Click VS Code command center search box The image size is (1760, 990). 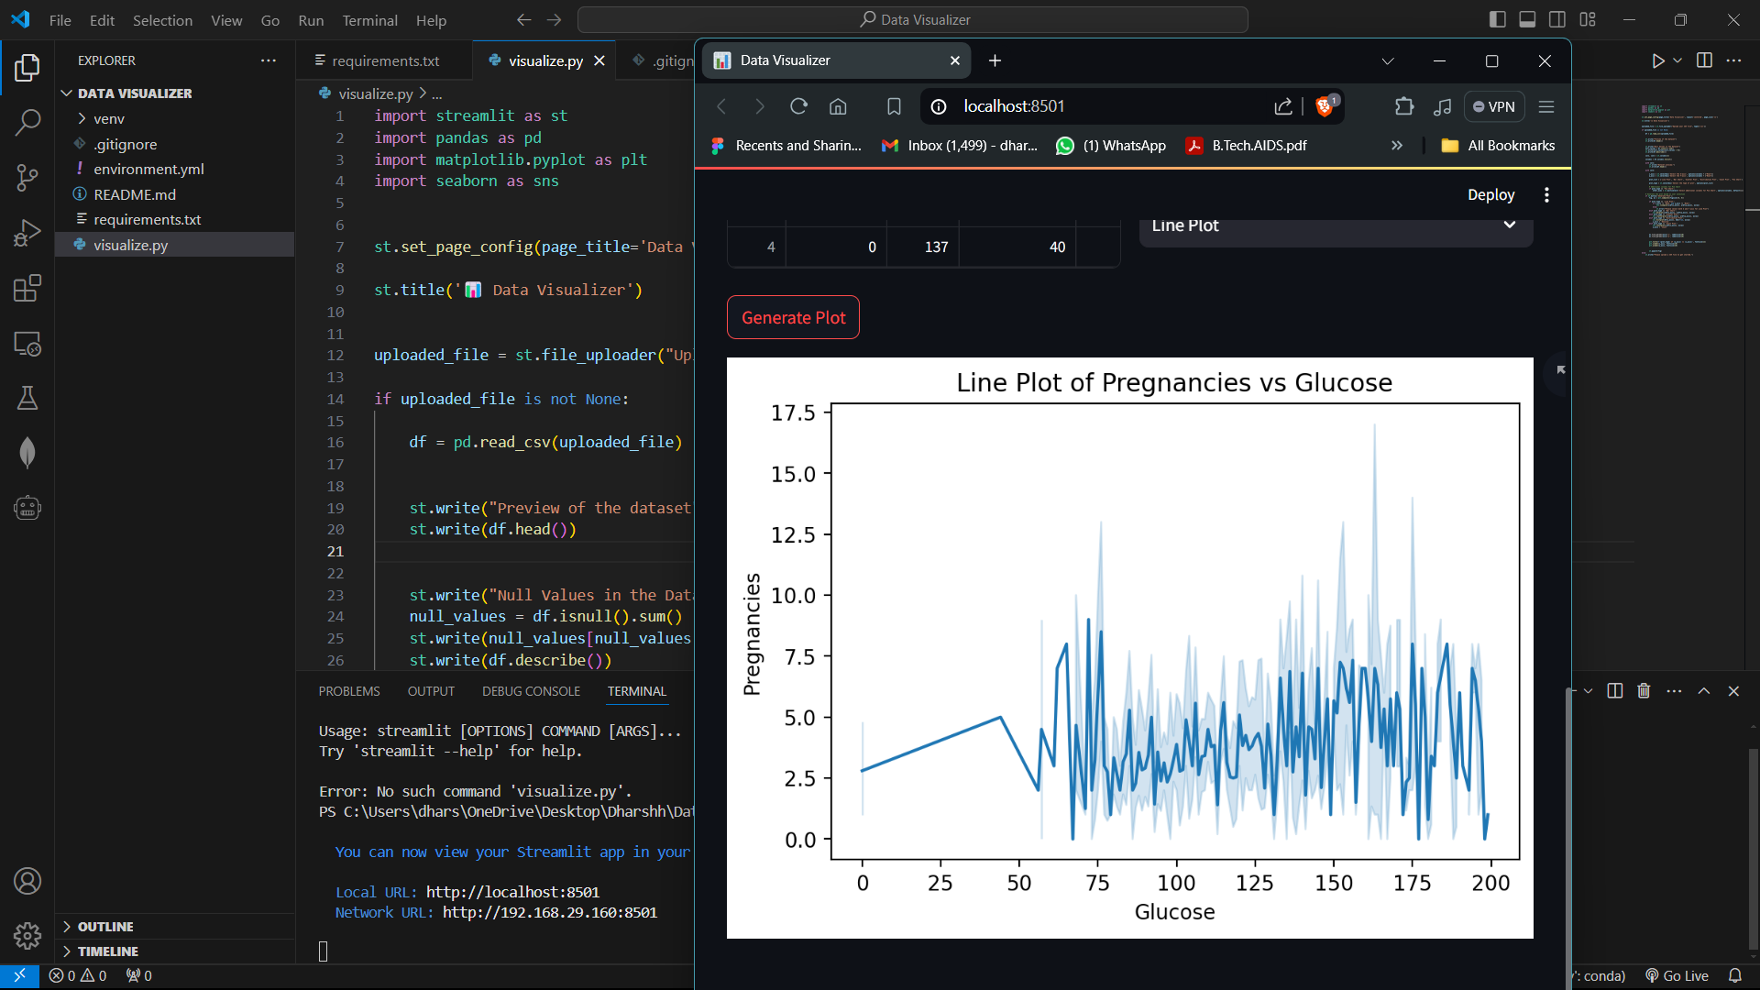(913, 19)
